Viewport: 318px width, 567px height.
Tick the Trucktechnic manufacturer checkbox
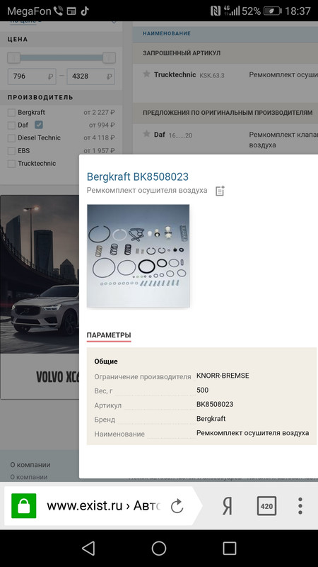[x=11, y=164]
